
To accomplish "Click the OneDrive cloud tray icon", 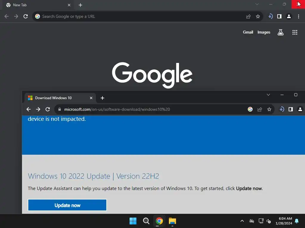I will point(252,221).
